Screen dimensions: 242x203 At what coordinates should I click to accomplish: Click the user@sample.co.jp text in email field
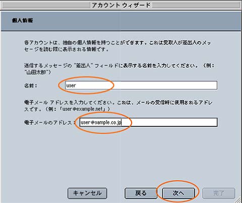tap(101, 122)
